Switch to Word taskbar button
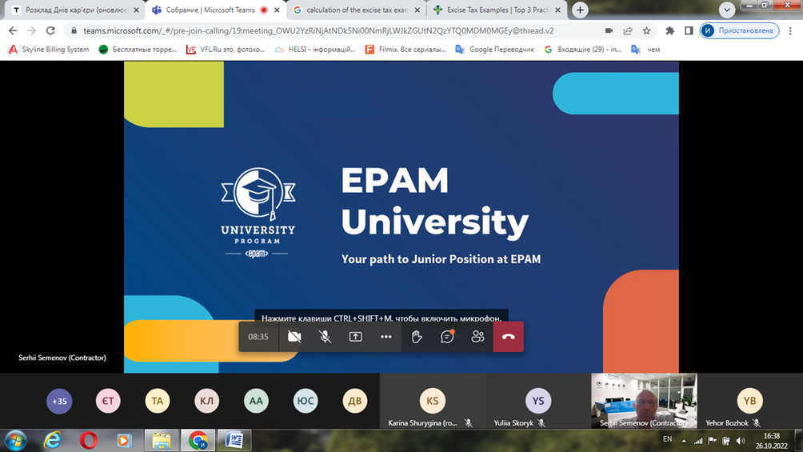Screen dimensions: 803x452 (234, 441)
